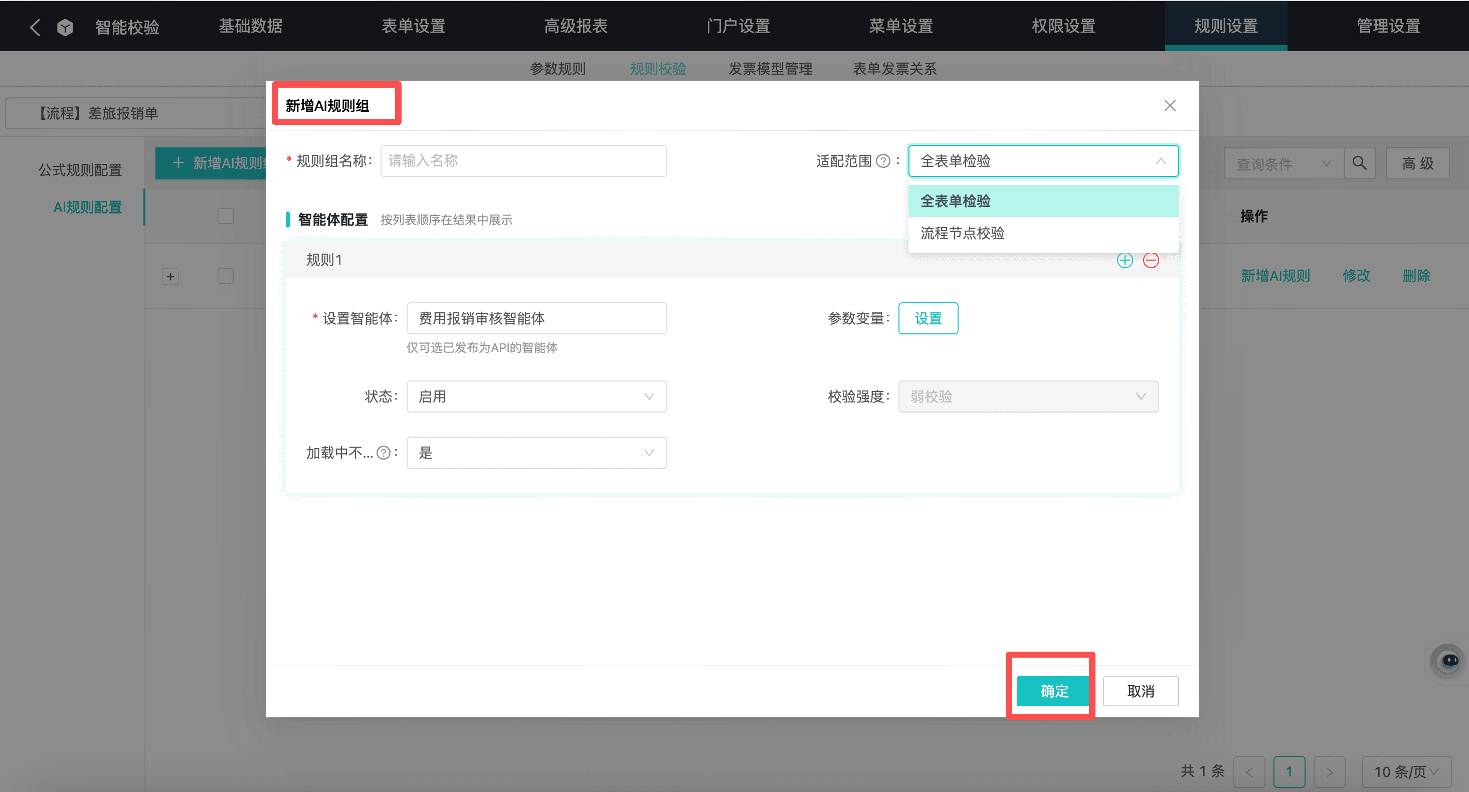This screenshot has width=1469, height=792.
Task: Switch to the 参数规则 tab
Action: pyautogui.click(x=557, y=69)
